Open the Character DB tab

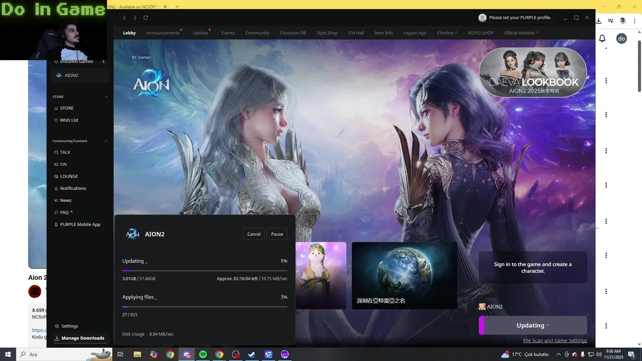(293, 33)
